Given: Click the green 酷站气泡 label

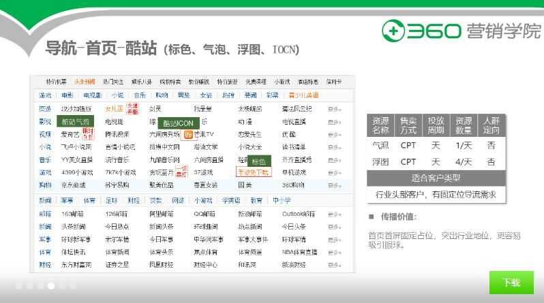Looking at the screenshot, I should pos(75,122).
